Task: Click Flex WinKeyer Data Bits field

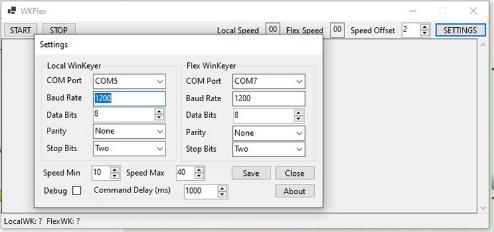Action: [x=263, y=115]
